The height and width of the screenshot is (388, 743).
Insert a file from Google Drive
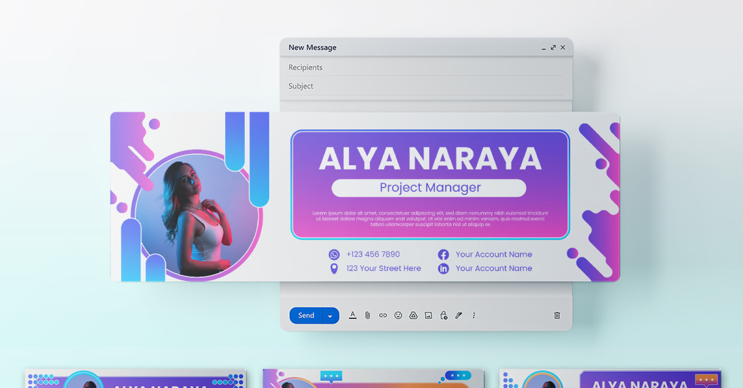pyautogui.click(x=414, y=315)
